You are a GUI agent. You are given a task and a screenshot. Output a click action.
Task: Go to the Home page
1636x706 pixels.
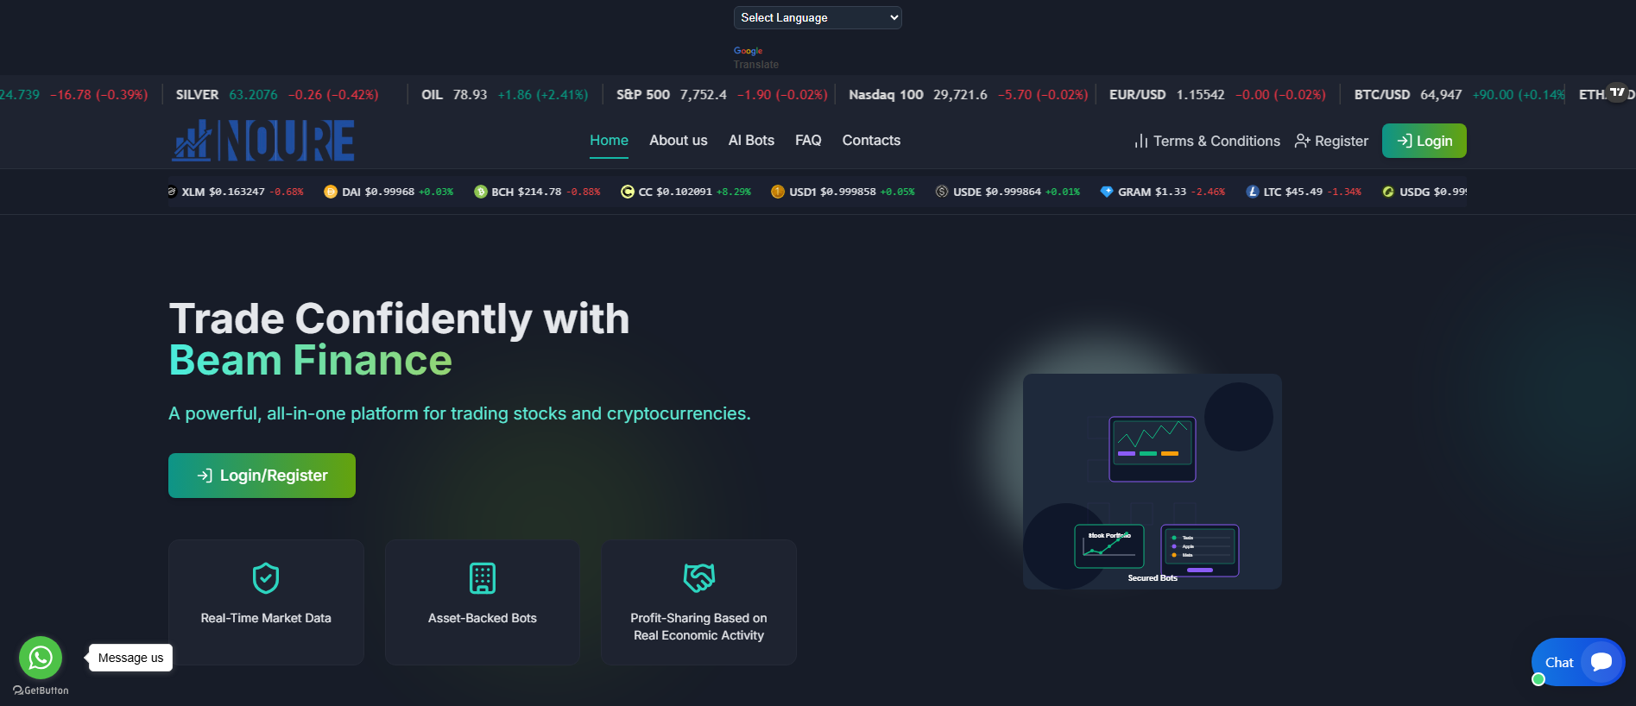pos(610,140)
